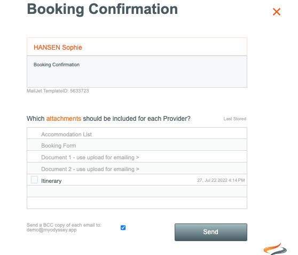Open Document 1 upload for emailing
The width and height of the screenshot is (298, 255).
(90, 157)
